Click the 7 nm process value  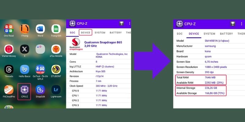[98, 81]
